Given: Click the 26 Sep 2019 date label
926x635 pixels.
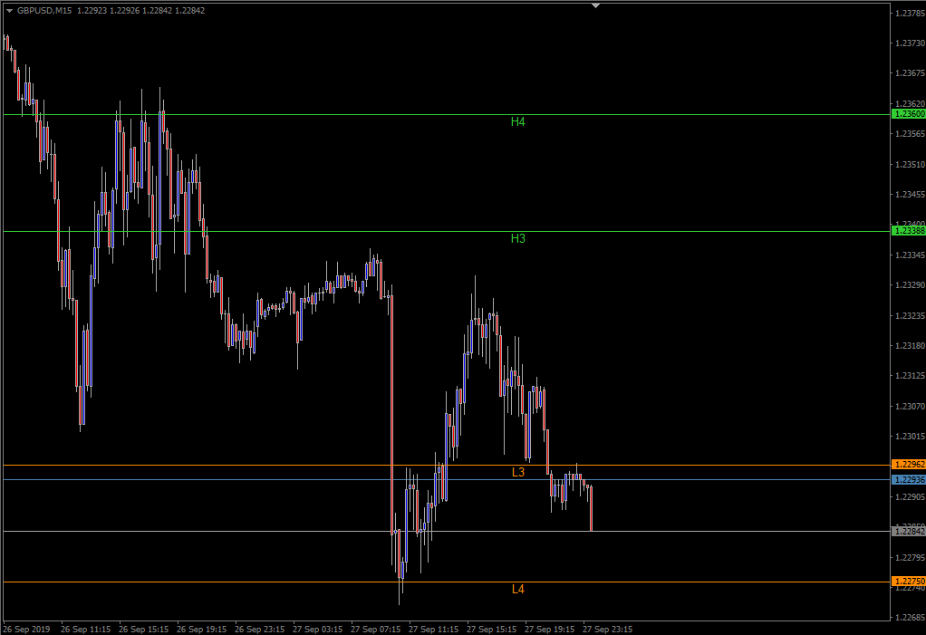Looking at the screenshot, I should point(26,629).
